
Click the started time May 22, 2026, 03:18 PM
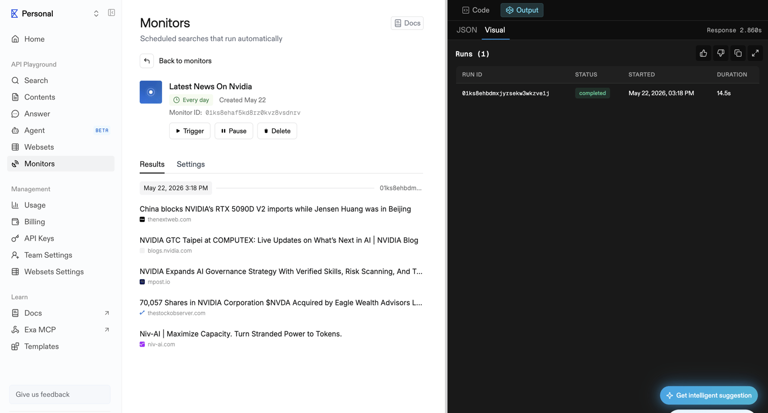pyautogui.click(x=661, y=93)
